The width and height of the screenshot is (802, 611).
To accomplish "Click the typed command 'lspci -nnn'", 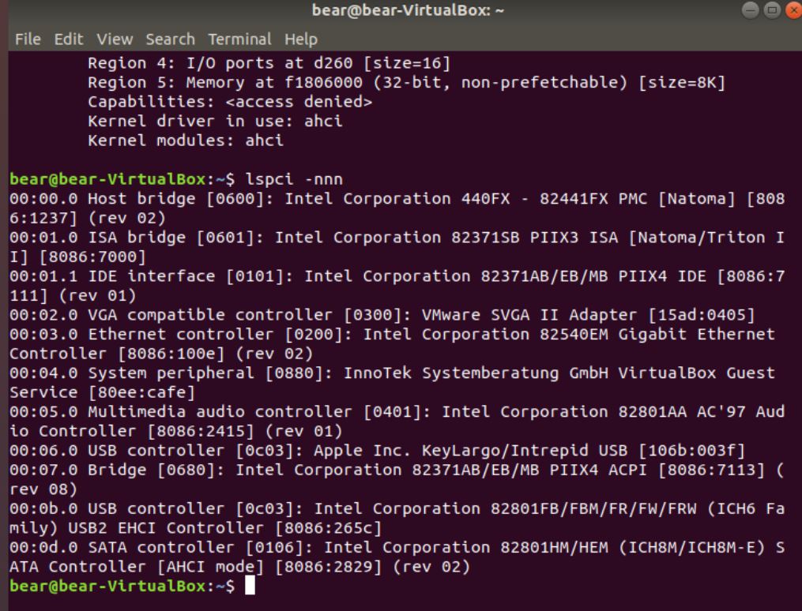I will pos(294,179).
